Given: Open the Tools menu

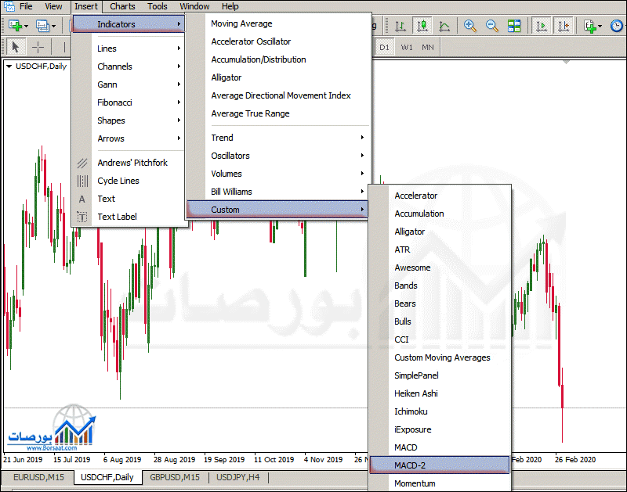Looking at the screenshot, I should click(158, 6).
